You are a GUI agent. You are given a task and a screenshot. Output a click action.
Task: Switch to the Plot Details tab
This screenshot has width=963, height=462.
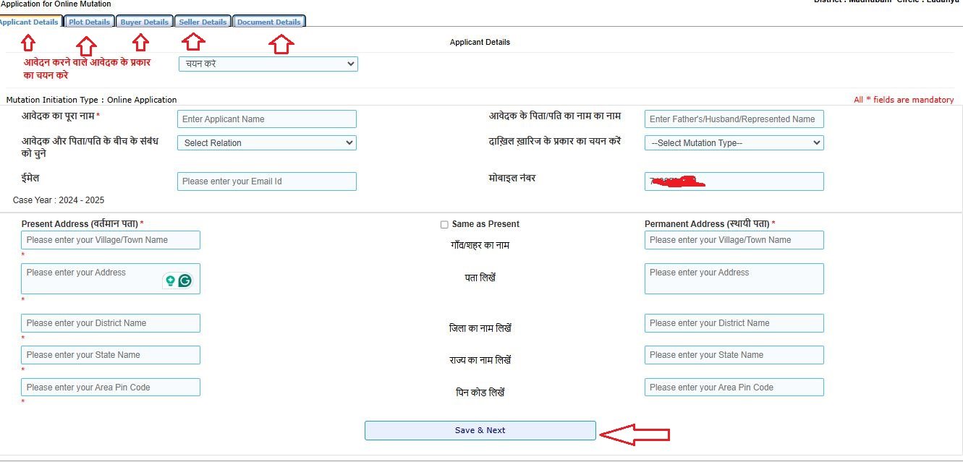[x=89, y=22]
